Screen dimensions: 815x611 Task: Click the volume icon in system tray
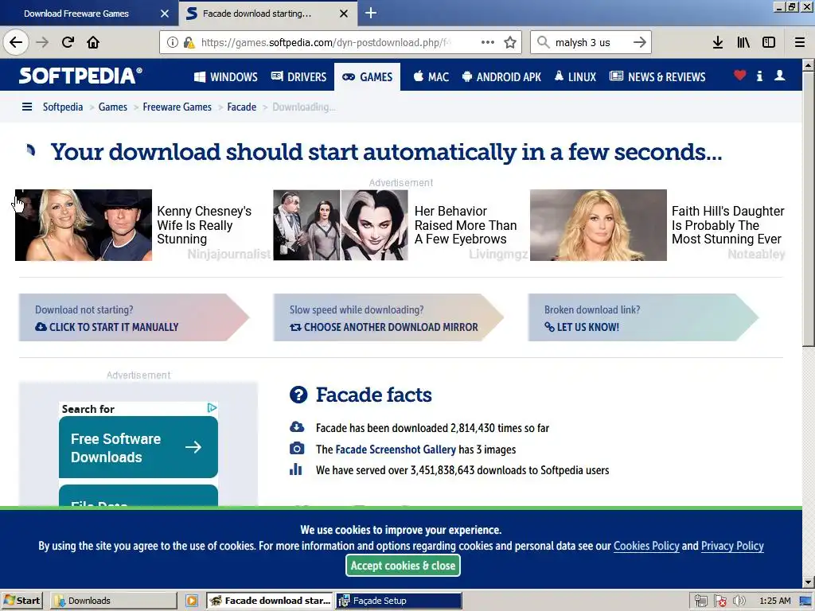coord(739,601)
